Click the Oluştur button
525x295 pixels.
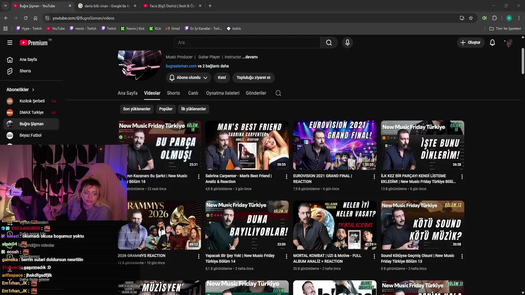pos(470,43)
